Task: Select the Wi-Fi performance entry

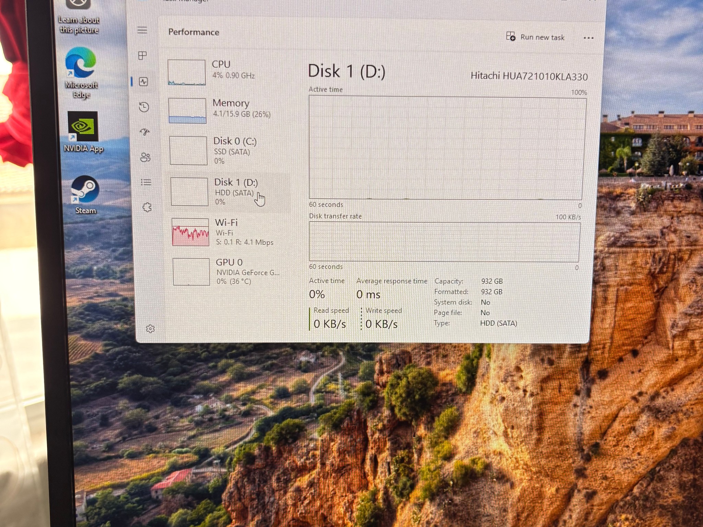Action: [229, 232]
